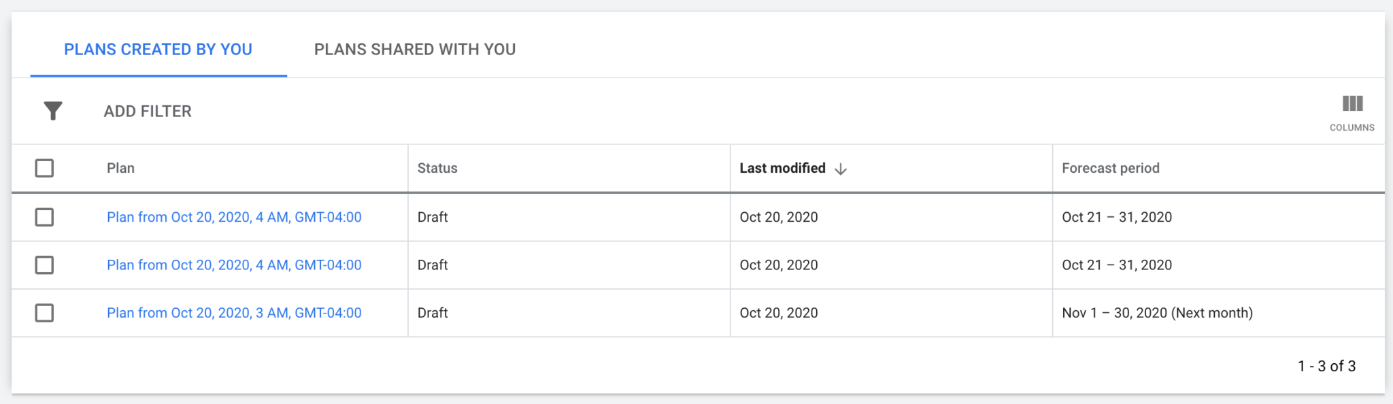The height and width of the screenshot is (404, 1393).
Task: Open the plan from Oct 20, 3 AM
Action: [x=234, y=313]
